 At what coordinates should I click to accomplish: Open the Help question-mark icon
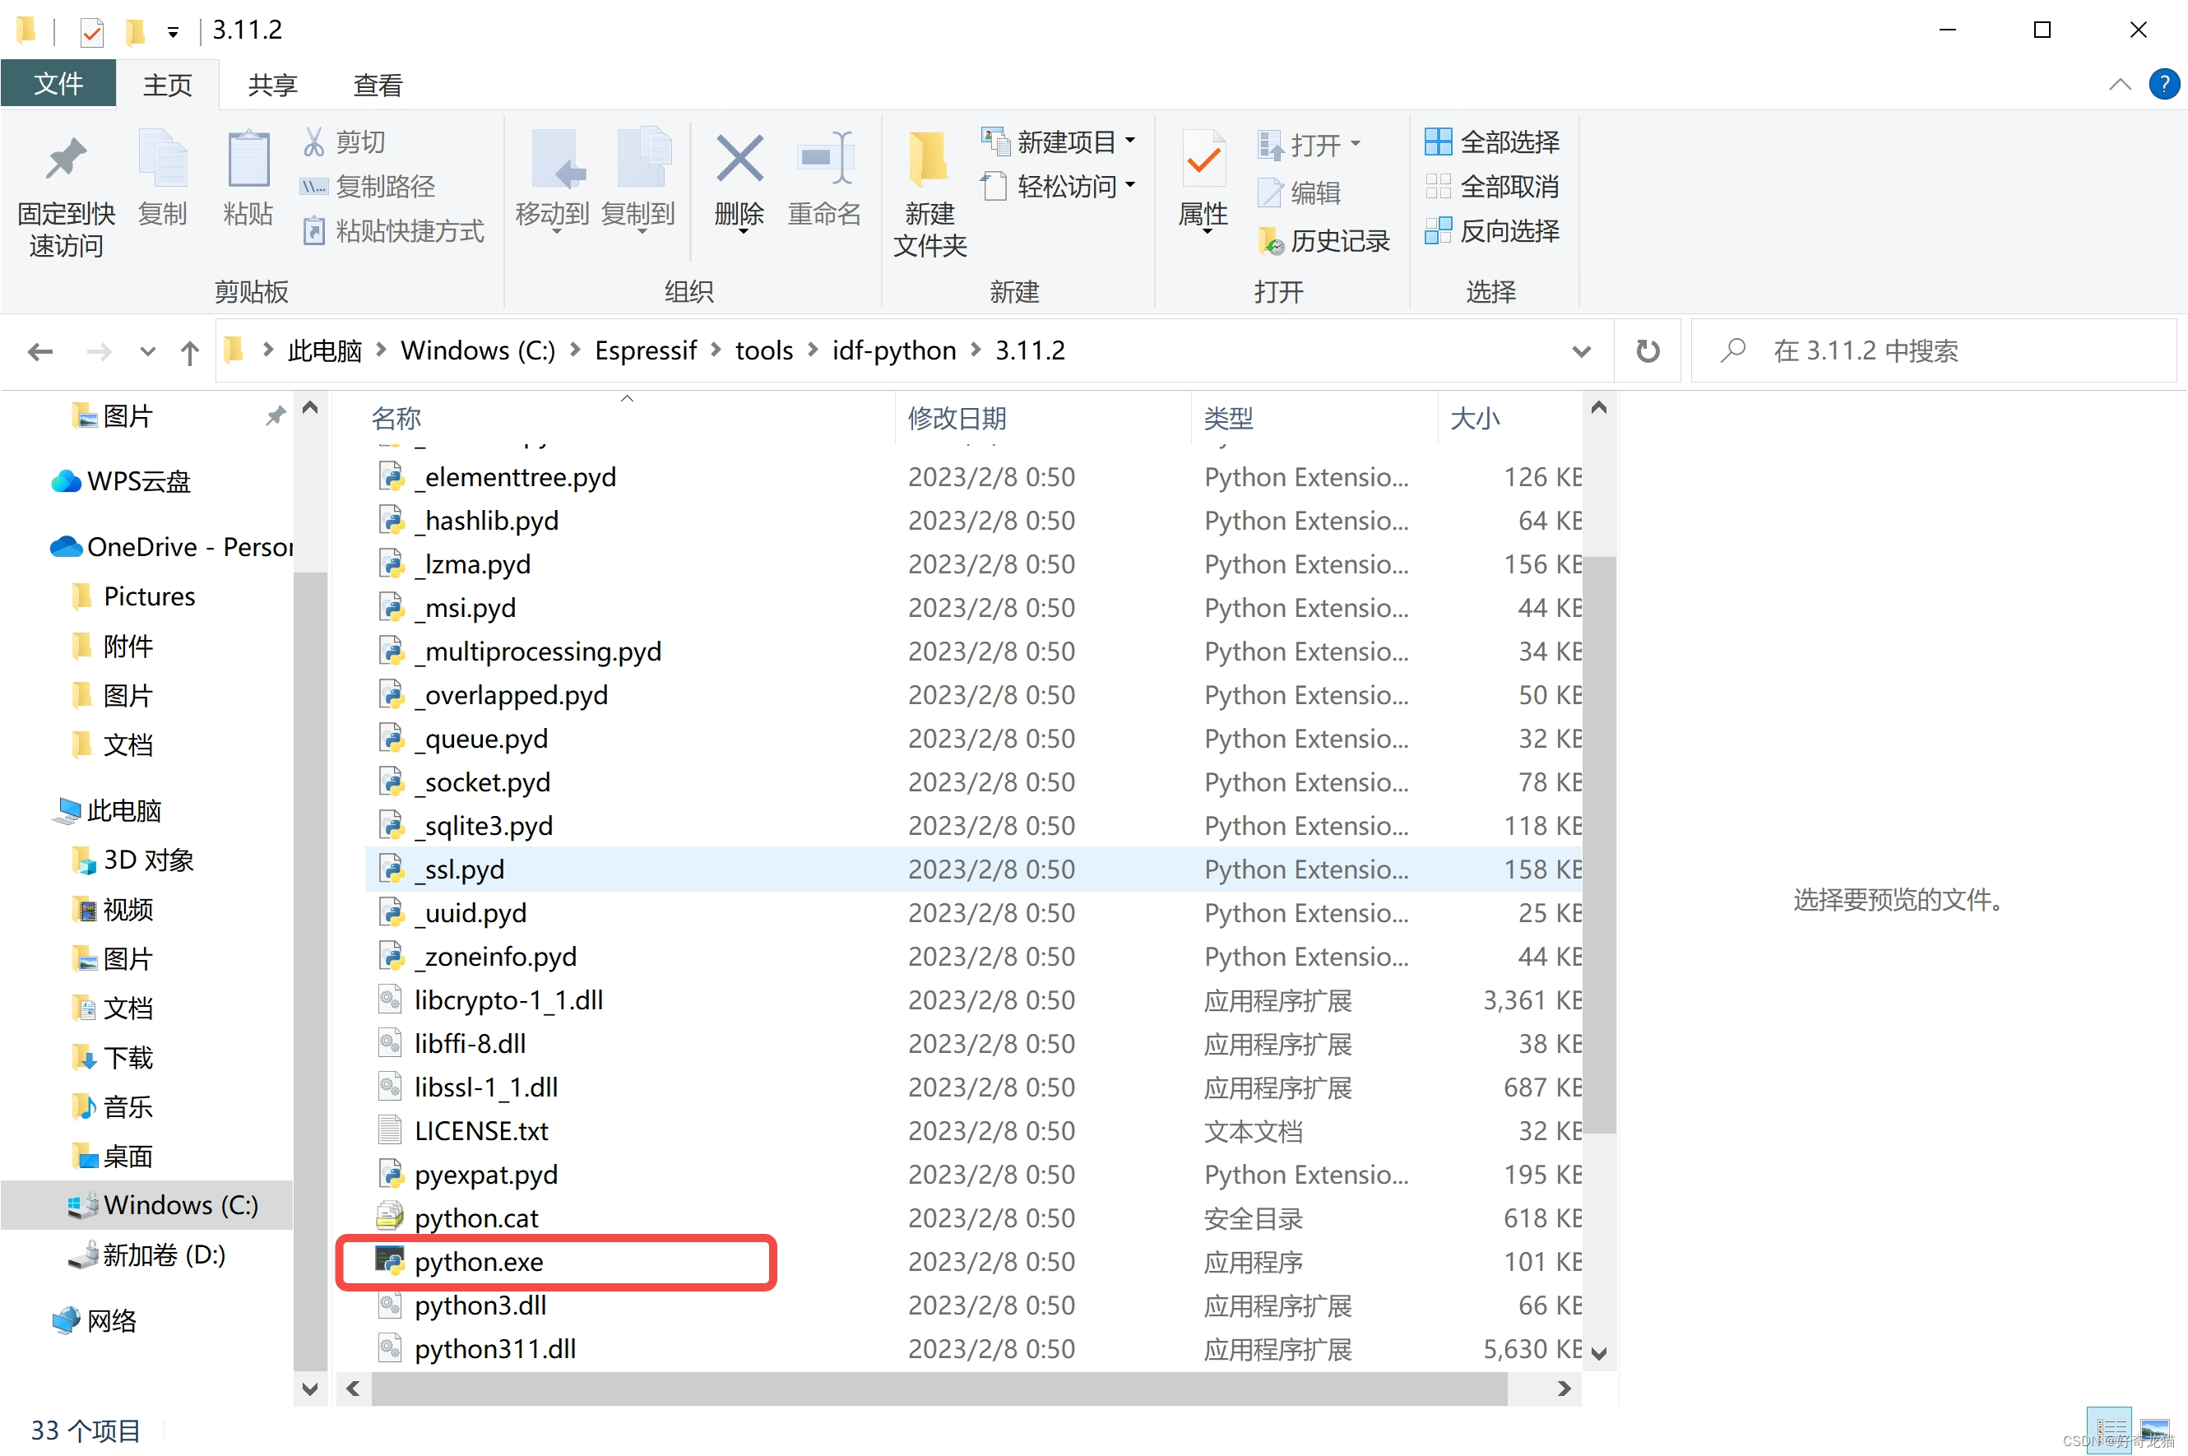pos(2164,85)
